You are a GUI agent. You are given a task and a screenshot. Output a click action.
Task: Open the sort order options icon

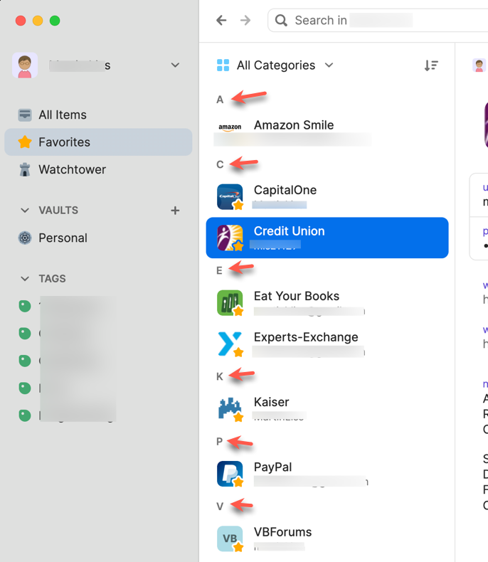[x=431, y=65]
